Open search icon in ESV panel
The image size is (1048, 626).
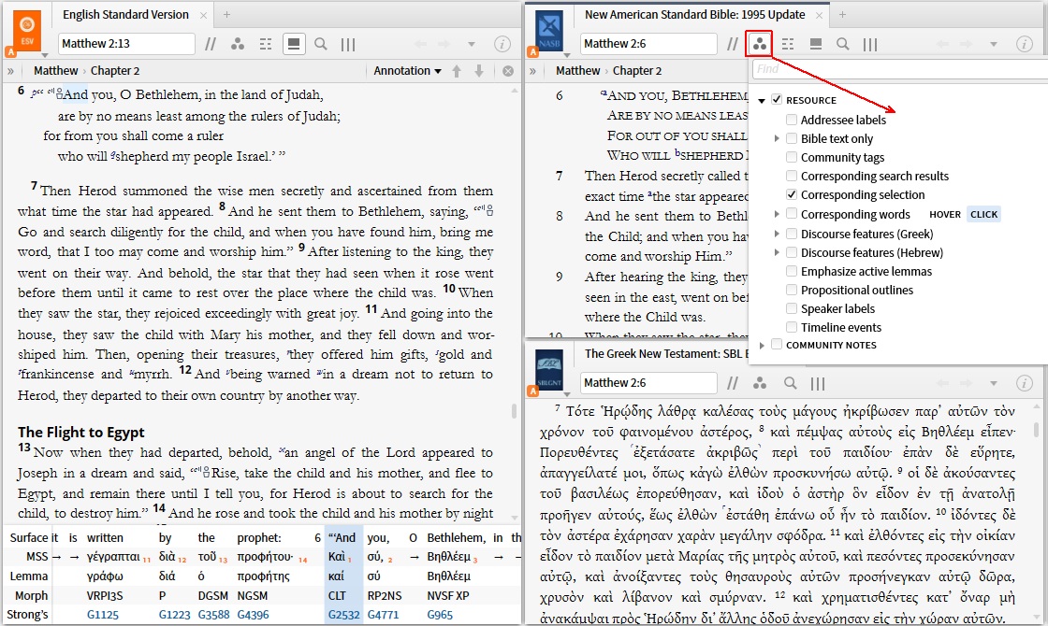coord(321,44)
